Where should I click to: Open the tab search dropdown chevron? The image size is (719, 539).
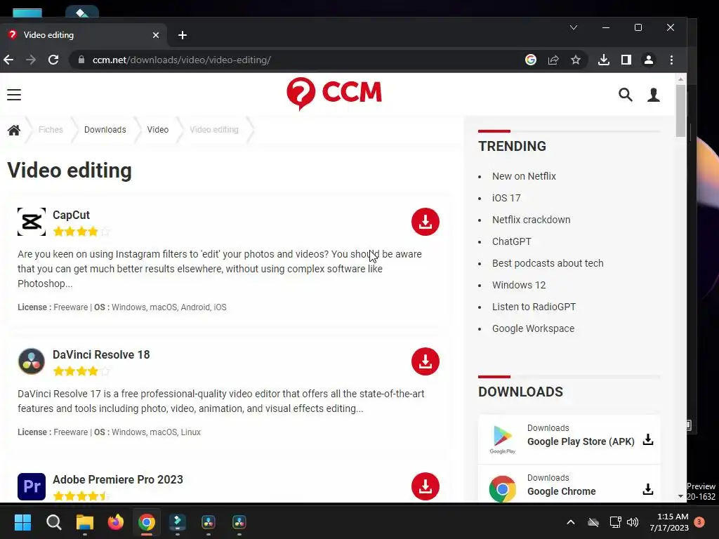[x=573, y=27]
